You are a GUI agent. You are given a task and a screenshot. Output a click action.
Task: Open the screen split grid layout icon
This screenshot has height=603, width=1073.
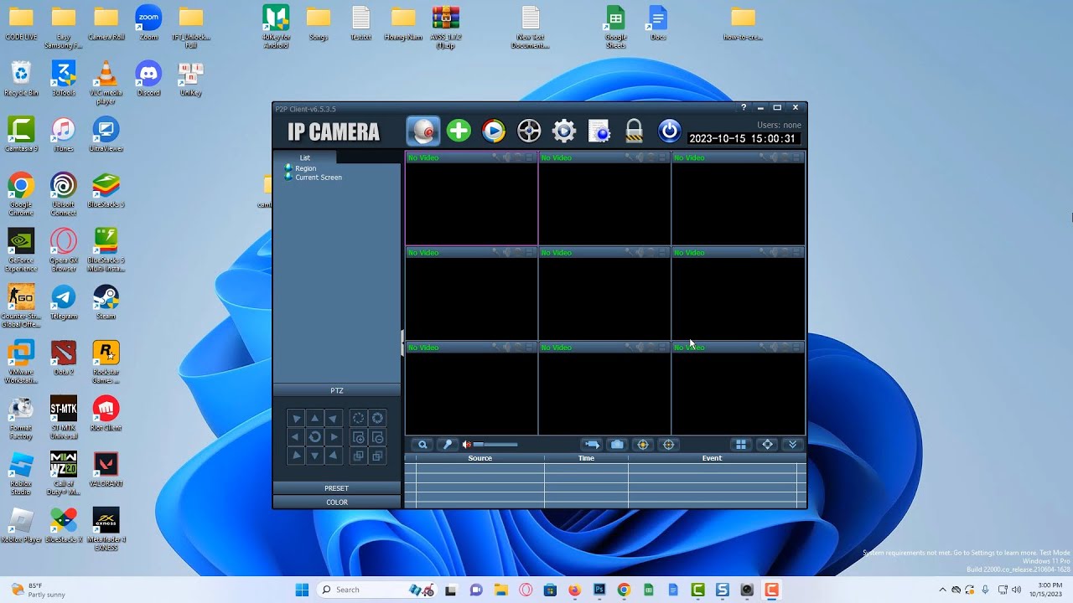[741, 445]
